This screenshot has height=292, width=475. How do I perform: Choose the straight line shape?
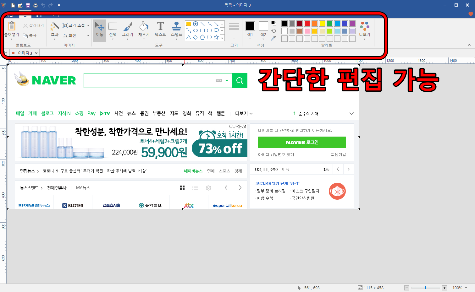(x=202, y=24)
